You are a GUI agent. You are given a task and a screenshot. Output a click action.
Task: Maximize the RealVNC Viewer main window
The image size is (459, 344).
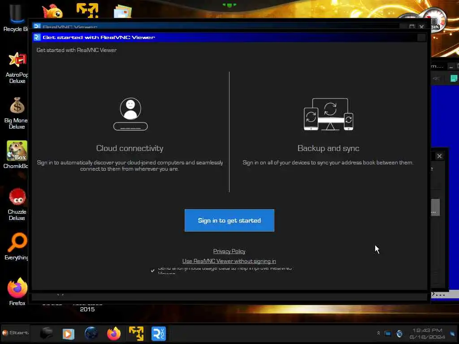click(x=412, y=27)
